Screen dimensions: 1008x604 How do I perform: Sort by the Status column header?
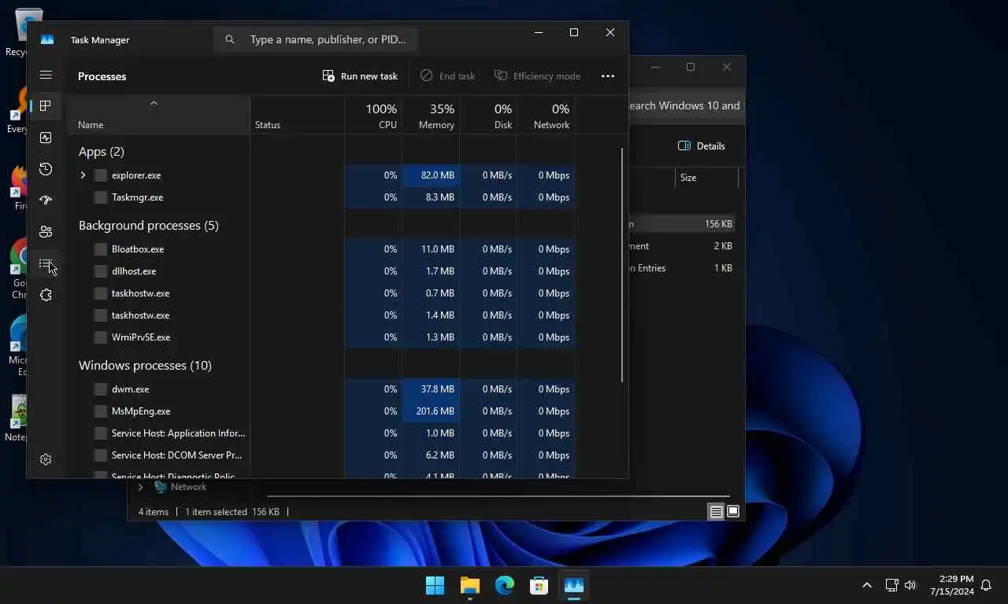click(298, 115)
